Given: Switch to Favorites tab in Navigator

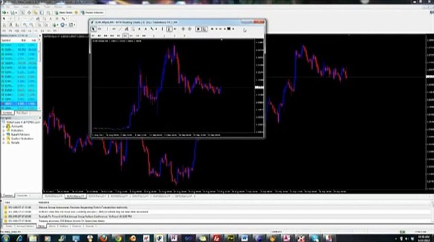Looking at the screenshot, I should click(22, 196).
